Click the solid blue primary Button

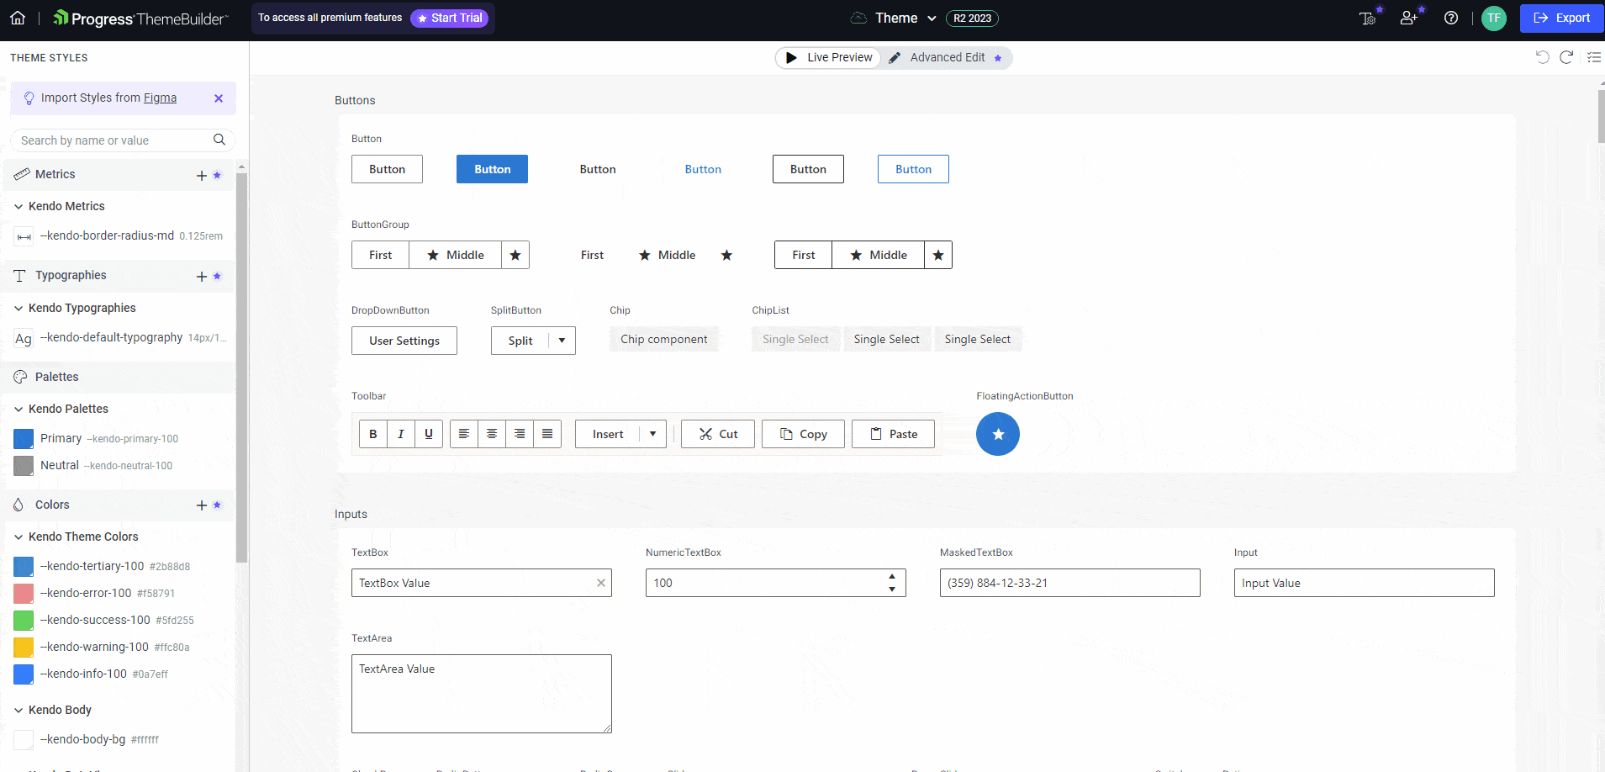point(492,169)
